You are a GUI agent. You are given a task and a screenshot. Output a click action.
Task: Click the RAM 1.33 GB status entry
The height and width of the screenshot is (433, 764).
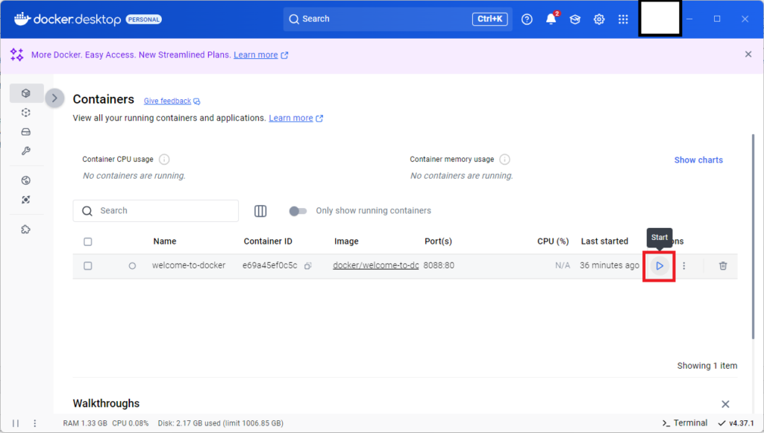point(85,423)
